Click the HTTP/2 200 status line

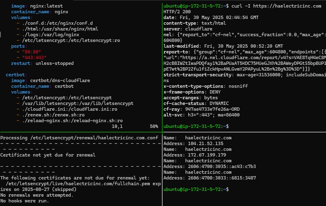pyautogui.click(x=177, y=12)
